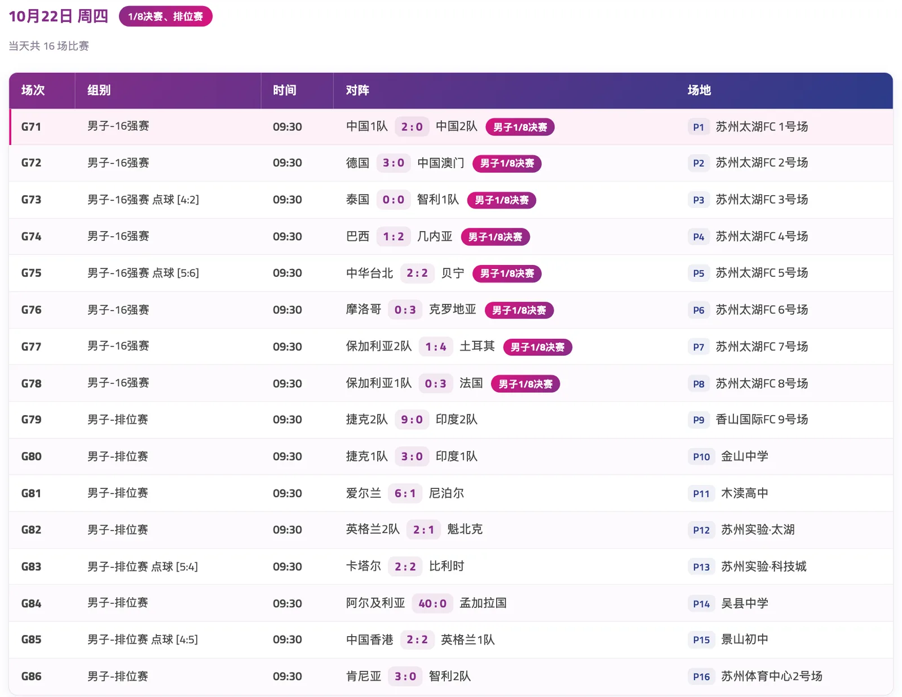Image resolution: width=902 pixels, height=697 pixels.
Task: Click team name 魁北克
Action: pos(465,530)
